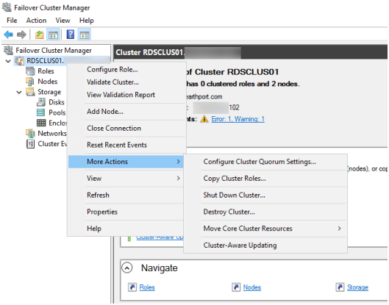Click the Nodes icon in tree
389x305 pixels.
point(30,82)
